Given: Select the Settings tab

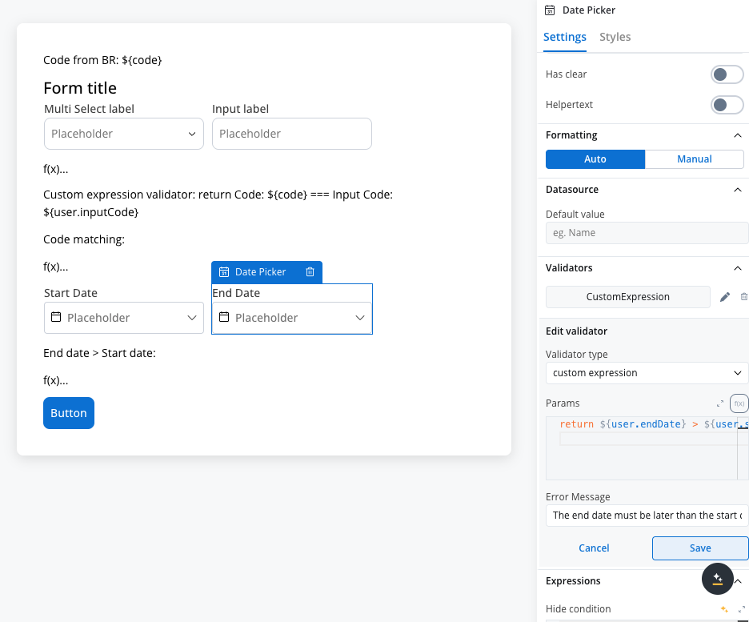Looking at the screenshot, I should (x=565, y=37).
